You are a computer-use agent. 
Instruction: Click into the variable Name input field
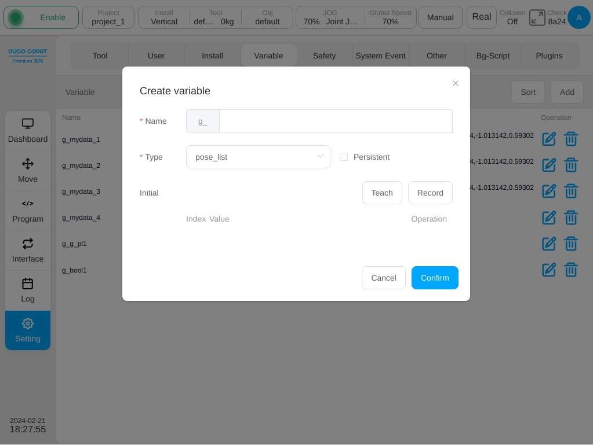336,121
